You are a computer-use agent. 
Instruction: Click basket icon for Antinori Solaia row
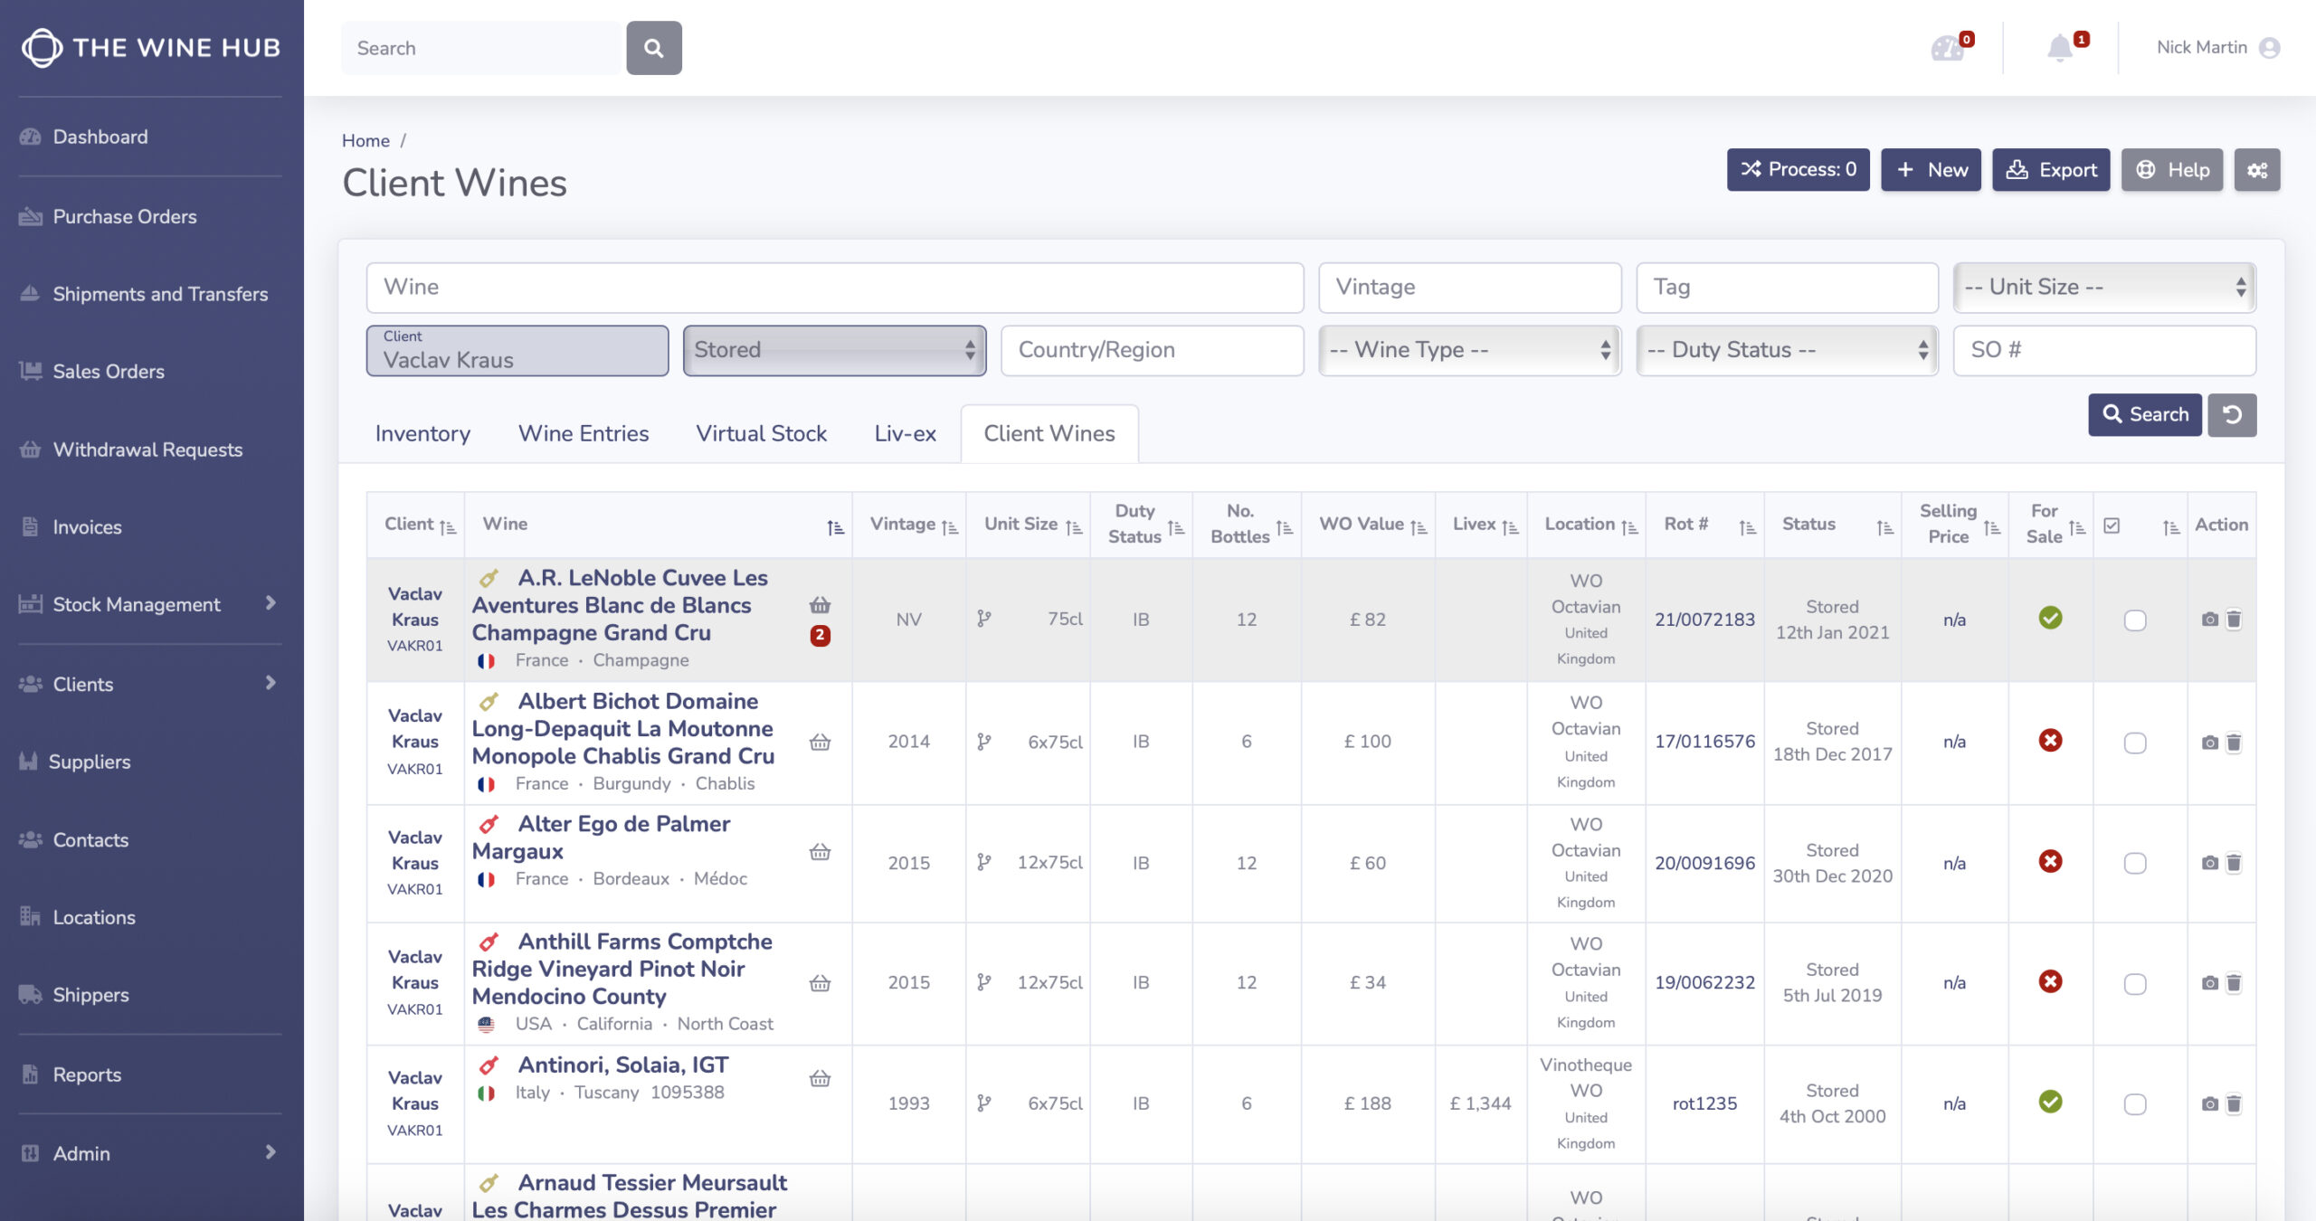[820, 1078]
